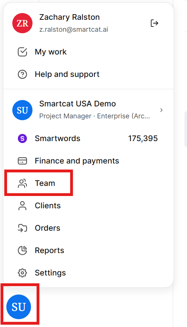Click the purple Smartwords S icon

point(22,138)
